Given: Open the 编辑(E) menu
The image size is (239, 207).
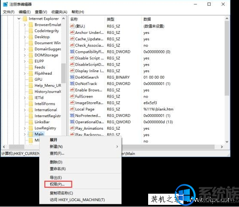Looking at the screenshot, I should click(x=25, y=12).
